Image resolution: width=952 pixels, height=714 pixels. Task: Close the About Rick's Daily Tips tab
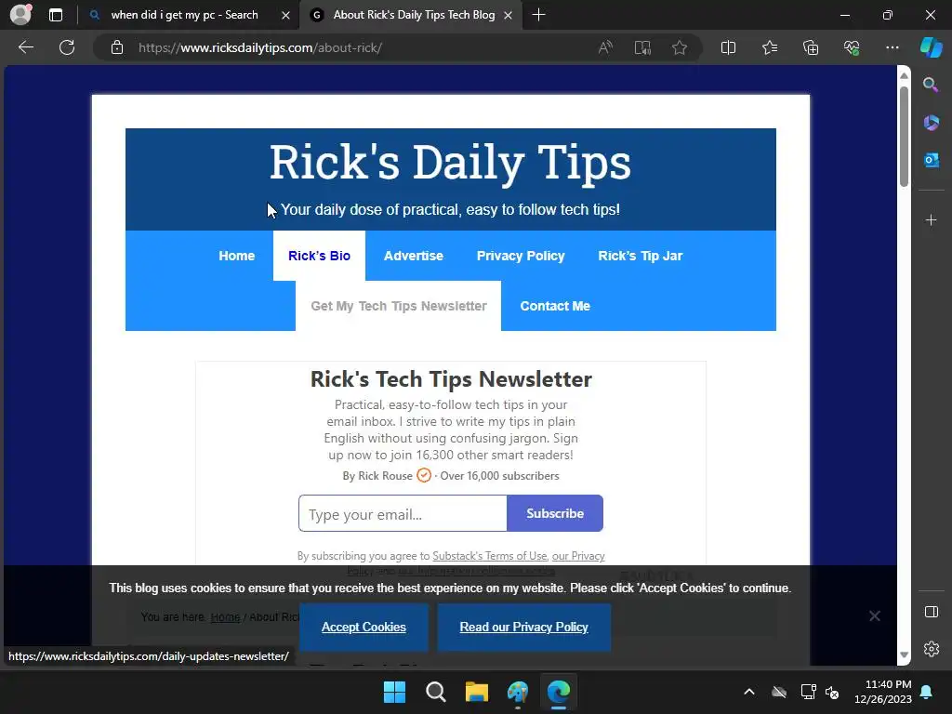(x=509, y=15)
